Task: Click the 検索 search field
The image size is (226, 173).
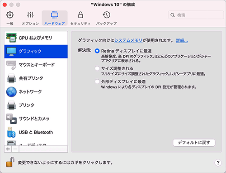Action: 196,15
